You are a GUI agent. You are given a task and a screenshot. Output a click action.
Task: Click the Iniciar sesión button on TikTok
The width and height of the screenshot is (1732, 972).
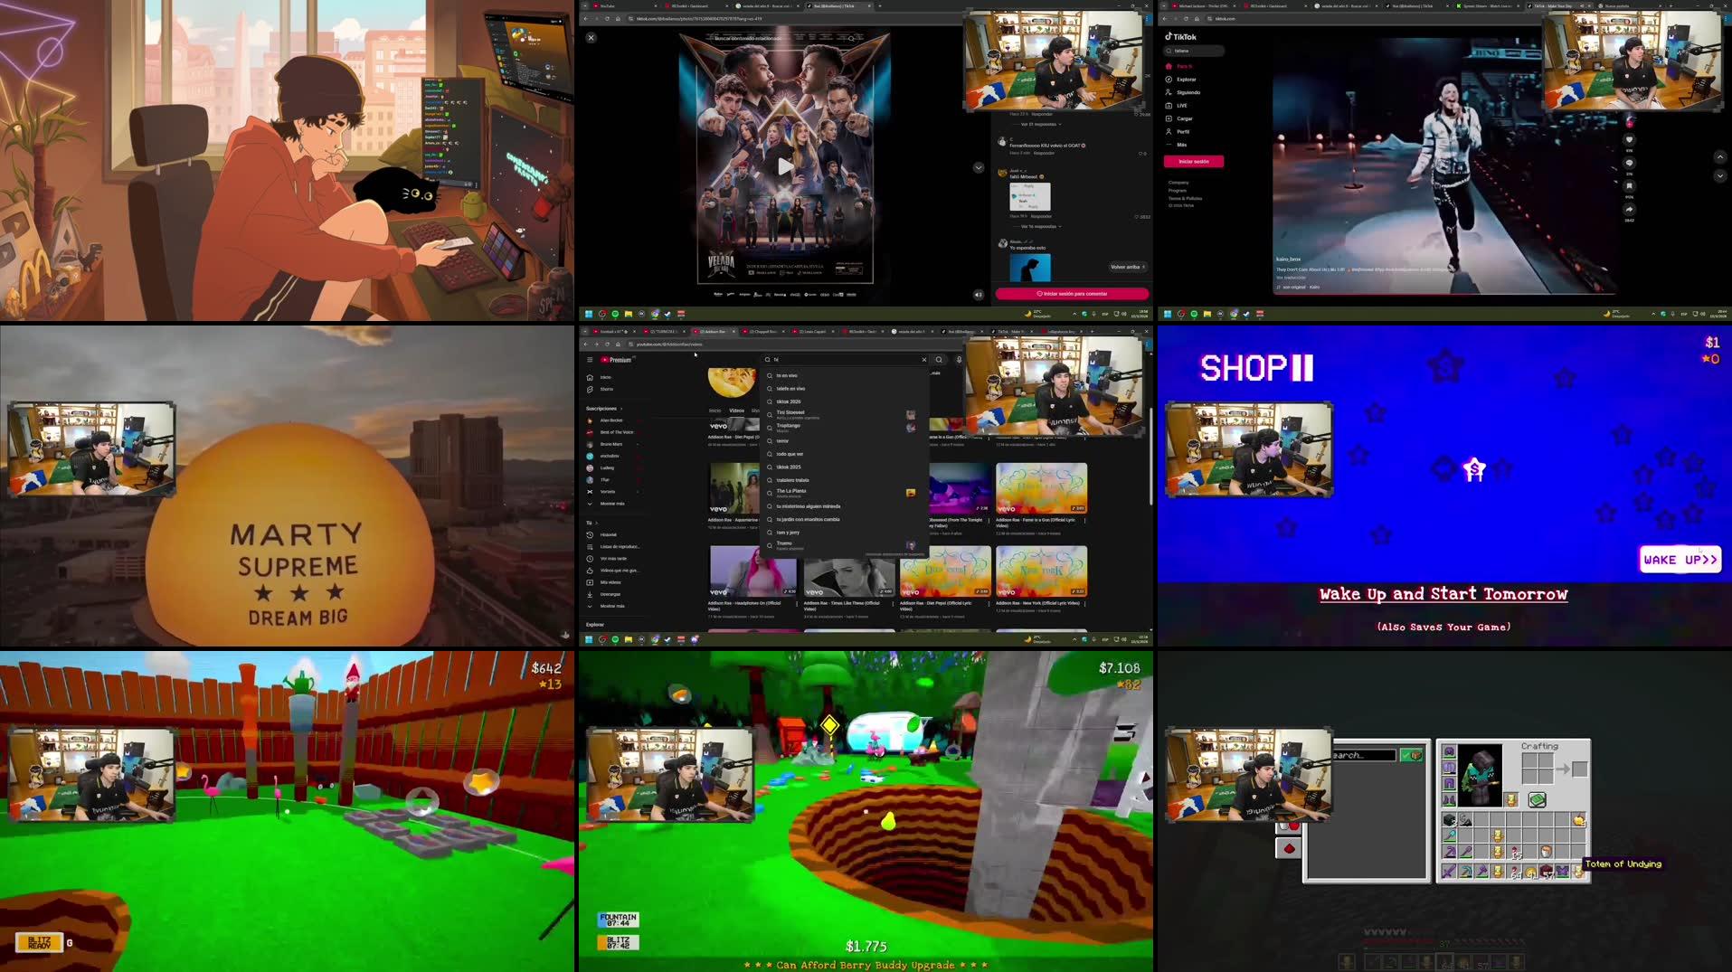pos(1195,161)
